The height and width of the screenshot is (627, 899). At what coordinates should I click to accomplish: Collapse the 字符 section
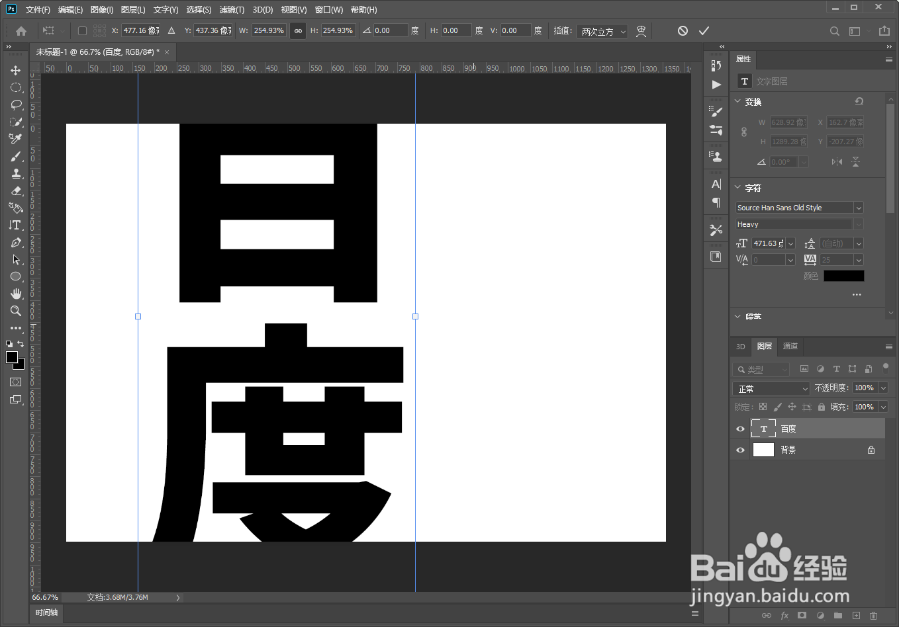pyautogui.click(x=738, y=187)
